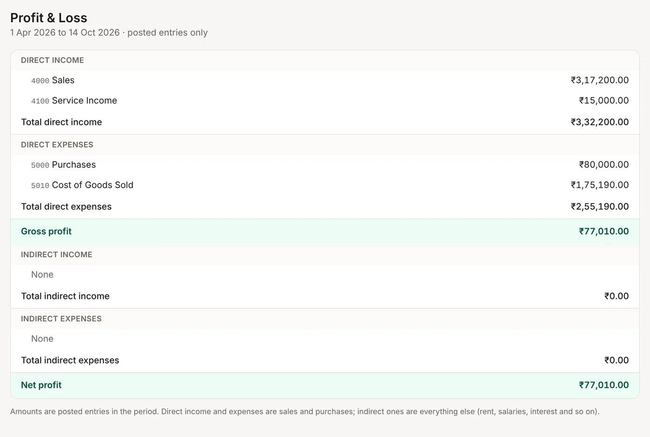This screenshot has height=437, width=650.
Task: Click the total indirect income value ₹0.00
Action: point(616,296)
